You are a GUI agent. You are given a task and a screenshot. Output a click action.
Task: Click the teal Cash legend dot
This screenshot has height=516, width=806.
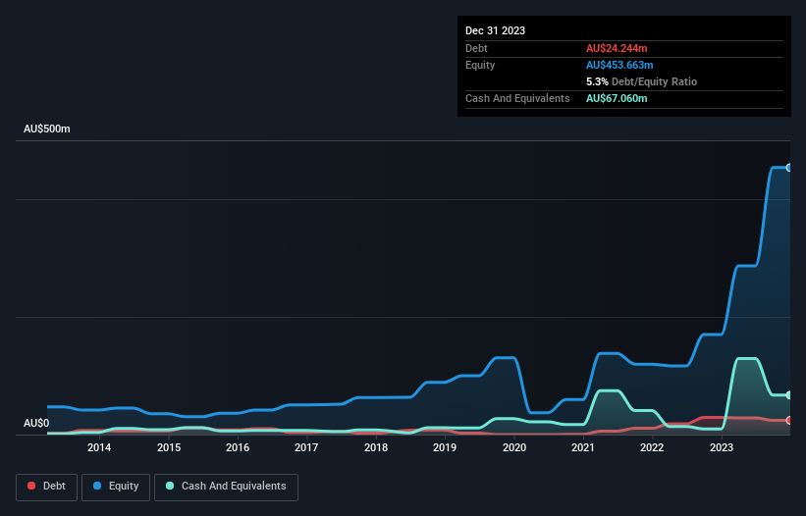[x=170, y=486]
